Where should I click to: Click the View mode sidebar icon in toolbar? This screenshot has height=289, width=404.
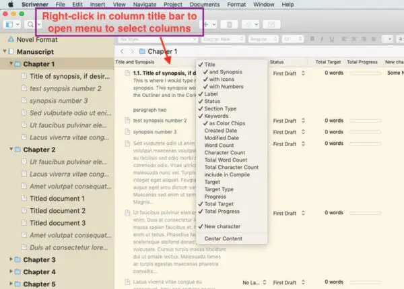click(9, 25)
